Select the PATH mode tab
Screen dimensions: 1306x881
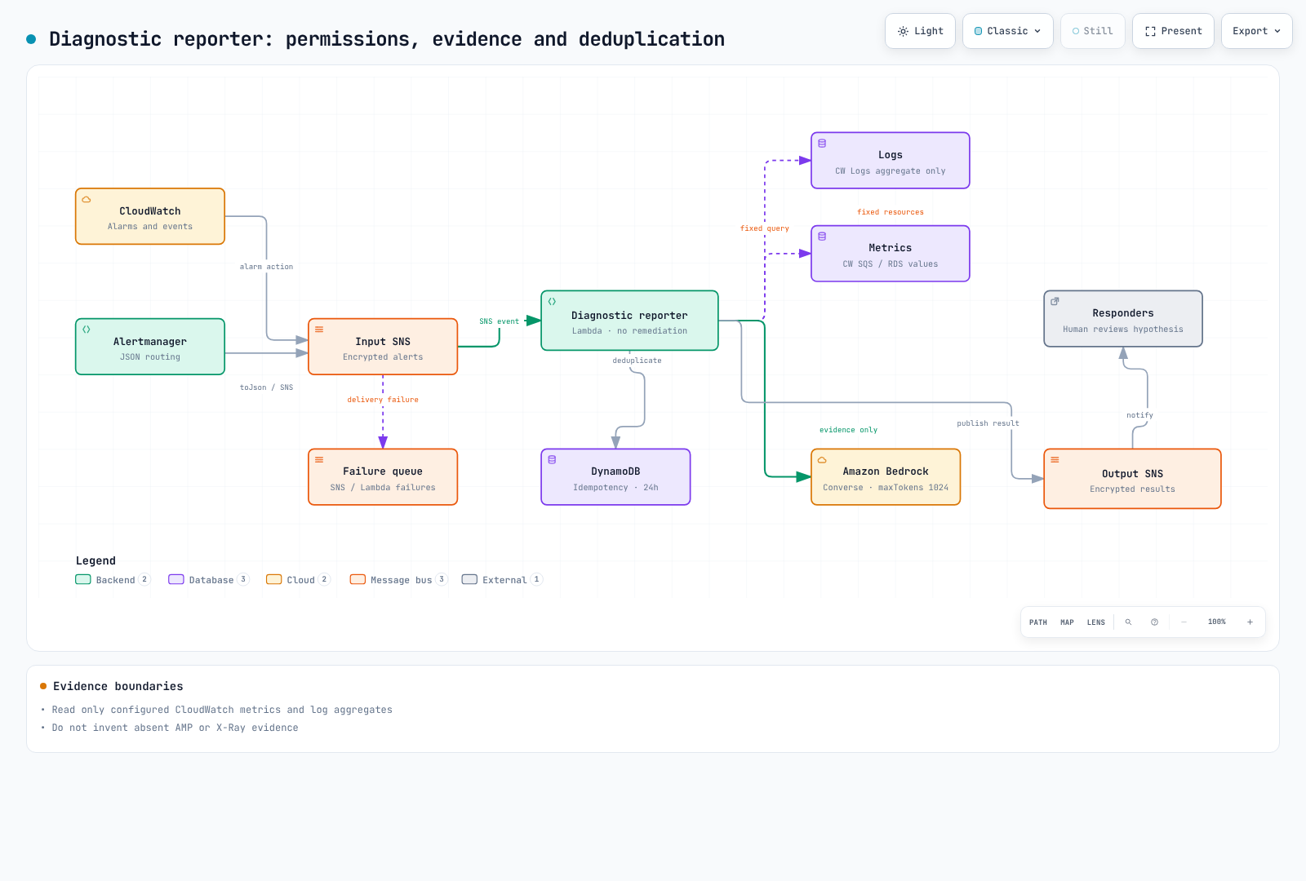(1038, 622)
